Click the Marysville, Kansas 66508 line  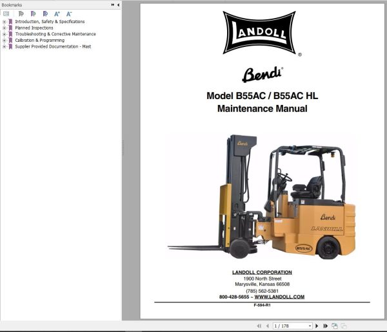point(263,284)
